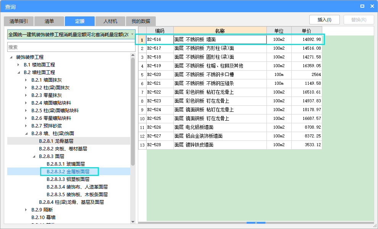Collapse the B.2 墙柱面工程 node
This screenshot has height=229, width=378.
click(19, 73)
